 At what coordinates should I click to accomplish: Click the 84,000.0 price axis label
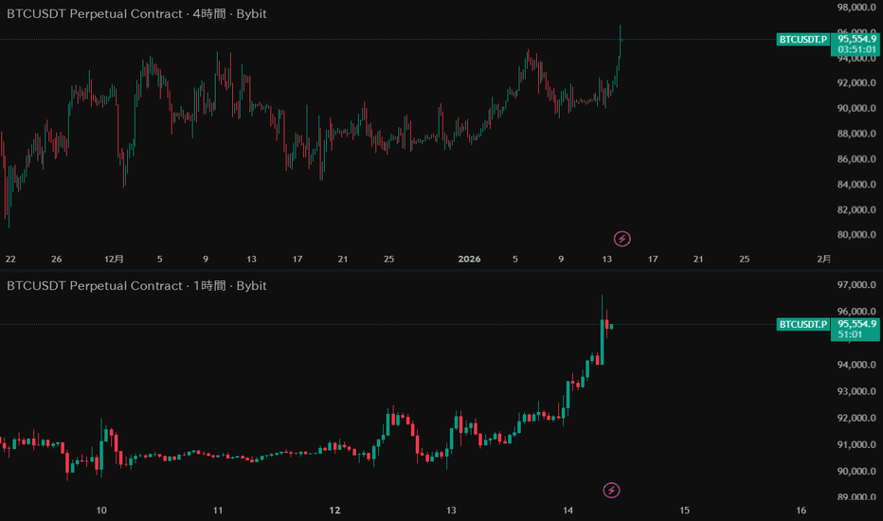pyautogui.click(x=856, y=184)
